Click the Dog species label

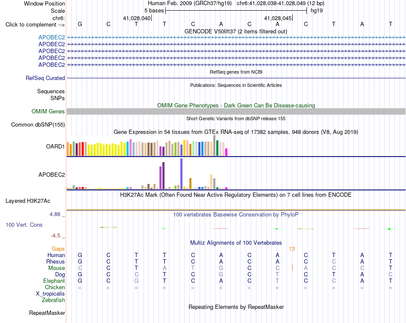(60, 275)
